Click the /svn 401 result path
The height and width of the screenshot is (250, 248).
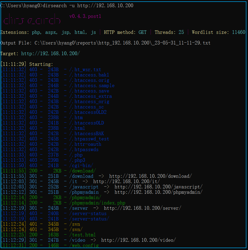(x=75, y=224)
